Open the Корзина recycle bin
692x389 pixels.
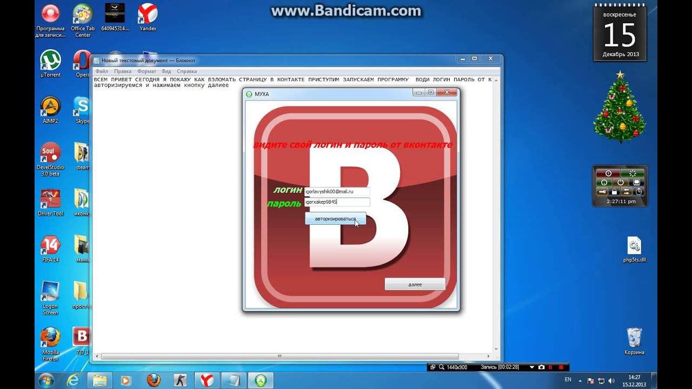click(x=634, y=341)
